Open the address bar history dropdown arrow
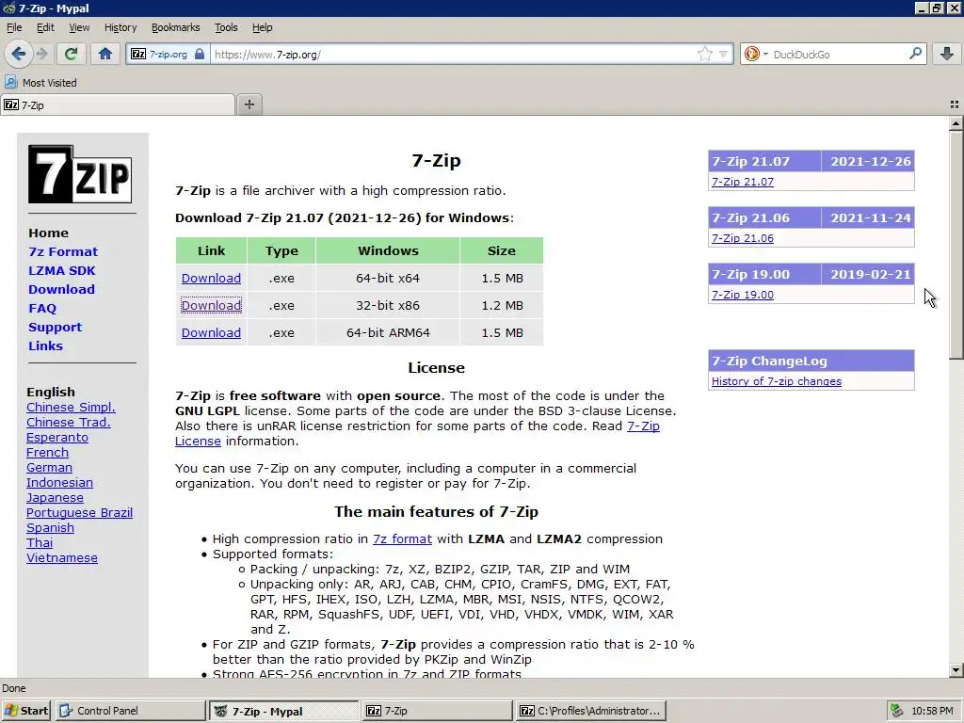 pos(724,54)
